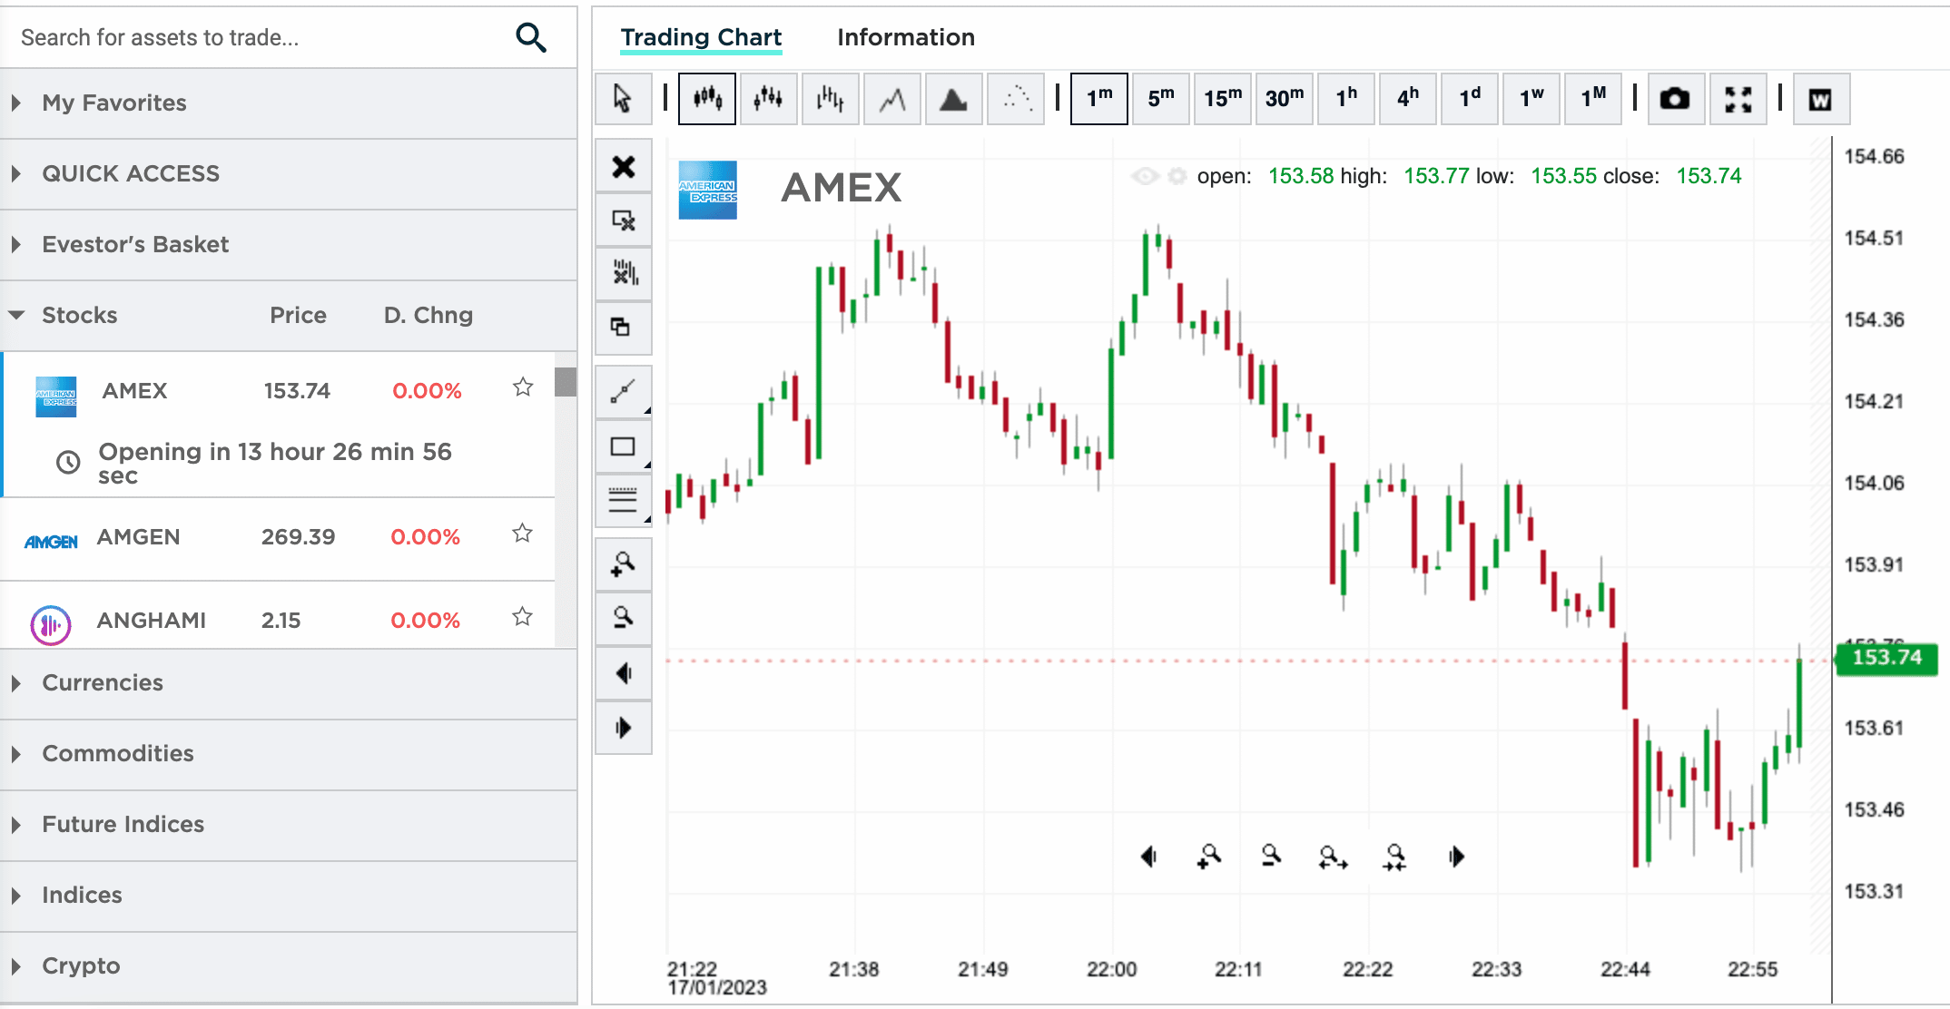Screen dimensions: 1950x1009
Task: Select area mountain chart type
Action: click(953, 98)
